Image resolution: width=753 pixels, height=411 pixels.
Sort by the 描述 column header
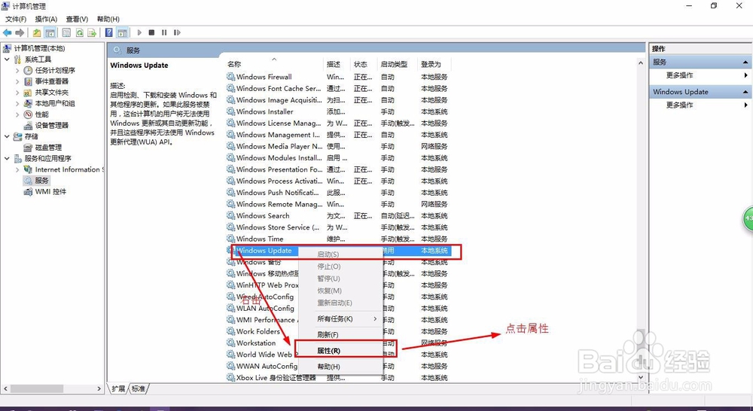coord(338,64)
